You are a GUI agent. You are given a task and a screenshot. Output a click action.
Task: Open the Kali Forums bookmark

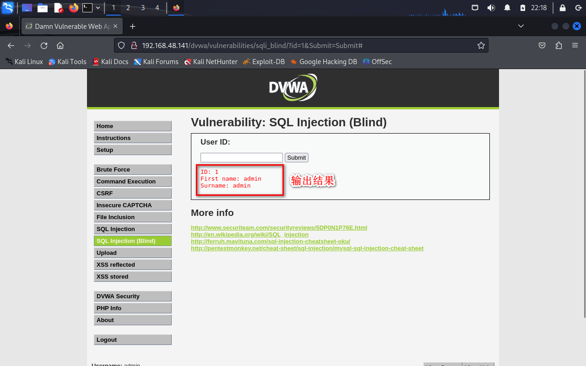[156, 62]
